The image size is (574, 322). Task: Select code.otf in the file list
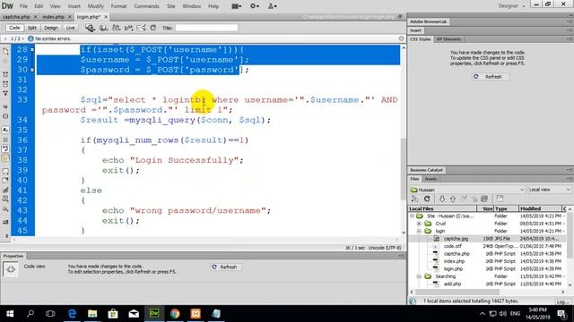point(452,246)
